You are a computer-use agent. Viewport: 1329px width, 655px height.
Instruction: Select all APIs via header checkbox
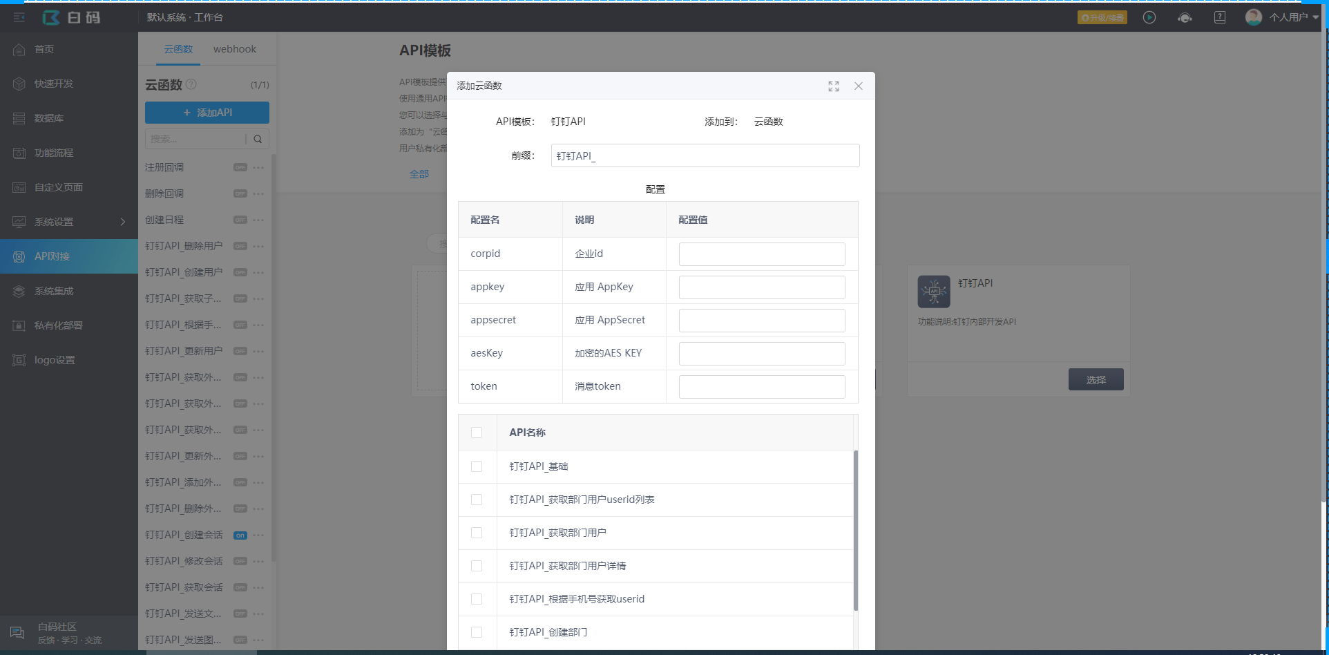(x=477, y=433)
